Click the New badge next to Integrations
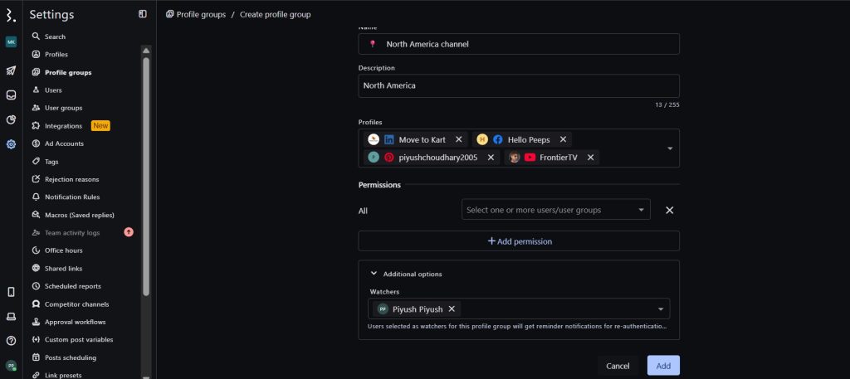This screenshot has width=850, height=379. point(100,125)
